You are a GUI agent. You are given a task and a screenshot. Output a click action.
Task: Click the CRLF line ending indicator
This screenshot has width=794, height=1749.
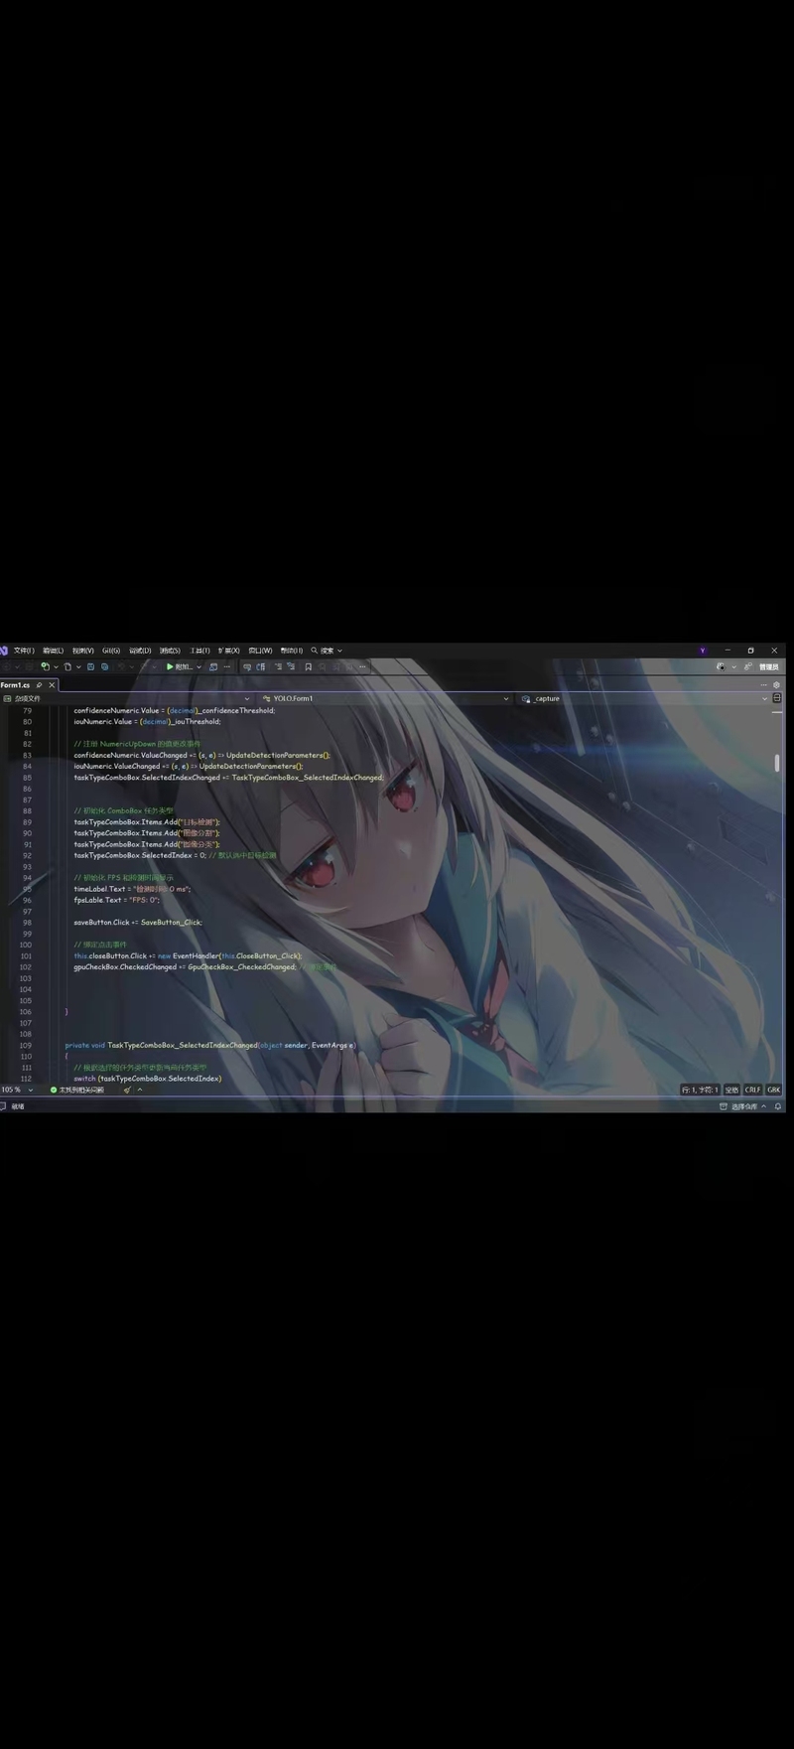pos(752,1090)
